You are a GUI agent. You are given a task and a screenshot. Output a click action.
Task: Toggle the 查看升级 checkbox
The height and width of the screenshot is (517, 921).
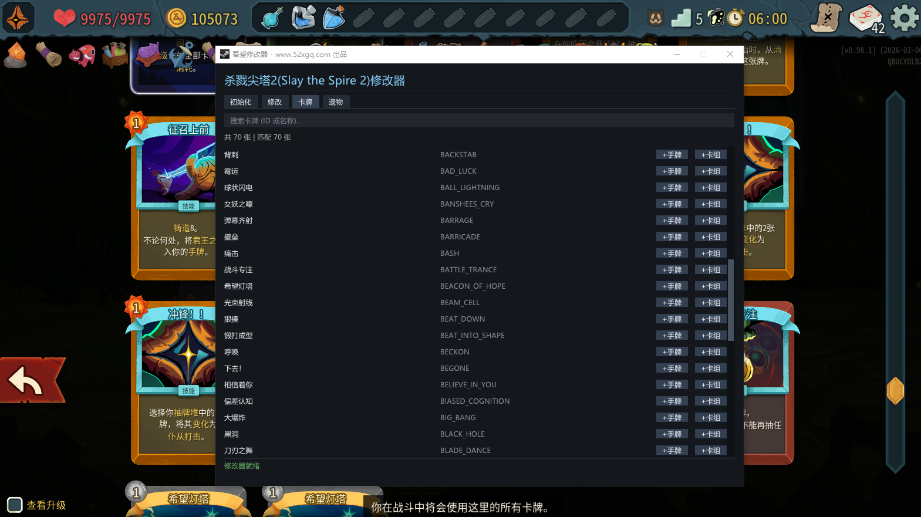pyautogui.click(x=15, y=505)
